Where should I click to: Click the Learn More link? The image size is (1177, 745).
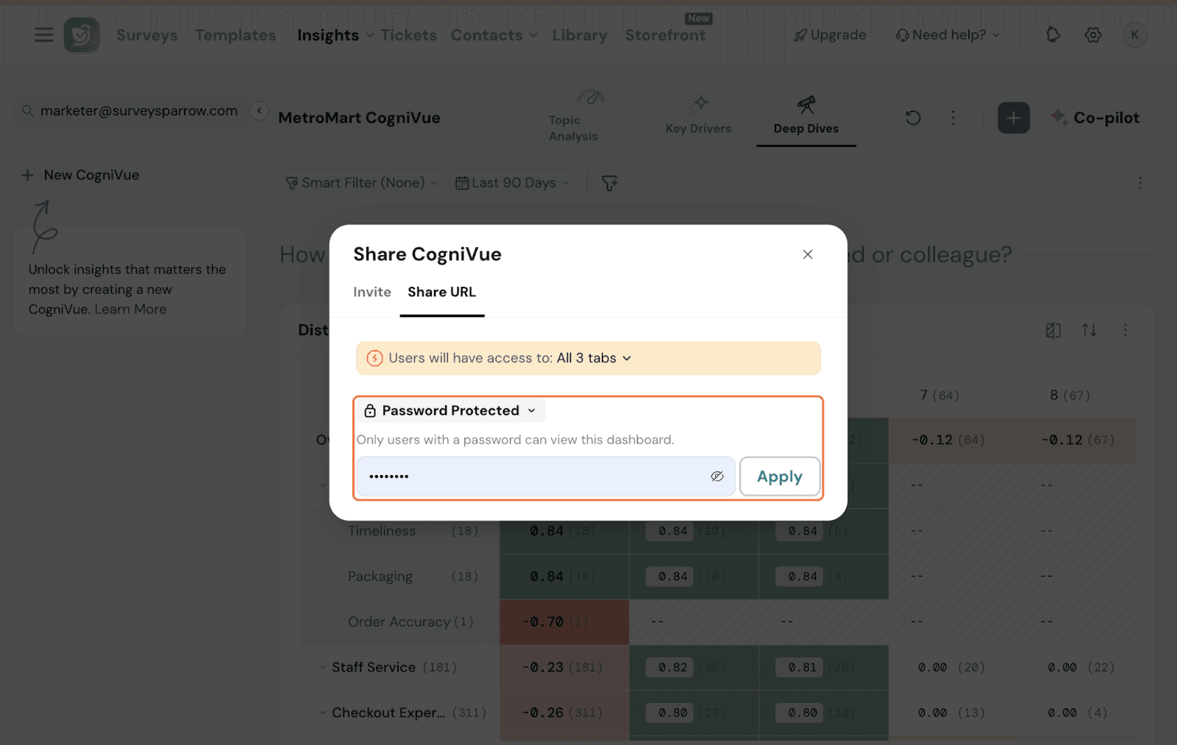pos(130,310)
